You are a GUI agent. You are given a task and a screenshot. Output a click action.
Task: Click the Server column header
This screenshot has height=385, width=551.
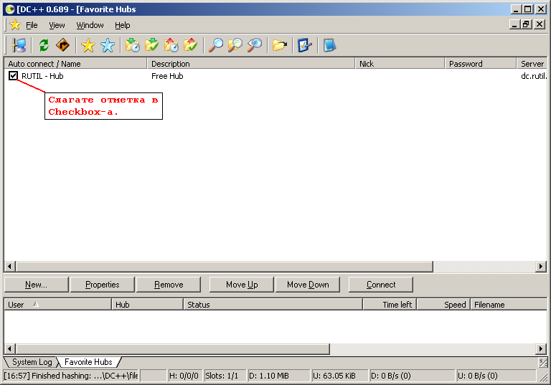532,64
